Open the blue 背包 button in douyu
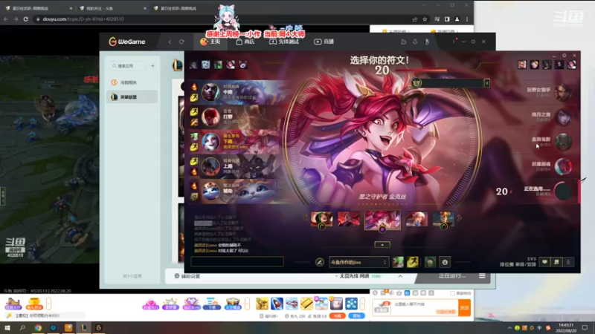The image size is (595, 334). coord(356,316)
